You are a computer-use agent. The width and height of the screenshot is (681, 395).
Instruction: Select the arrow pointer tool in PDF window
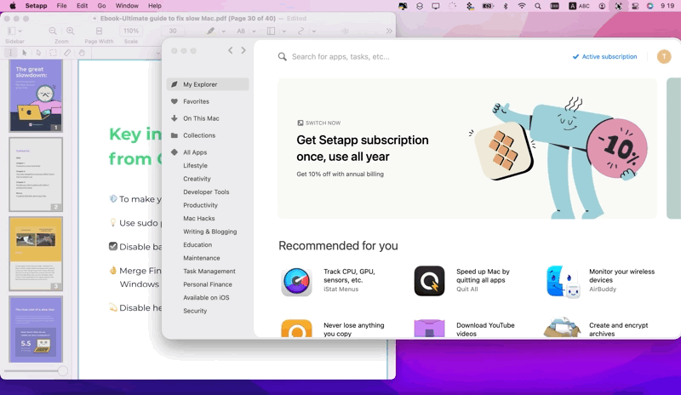(25, 53)
